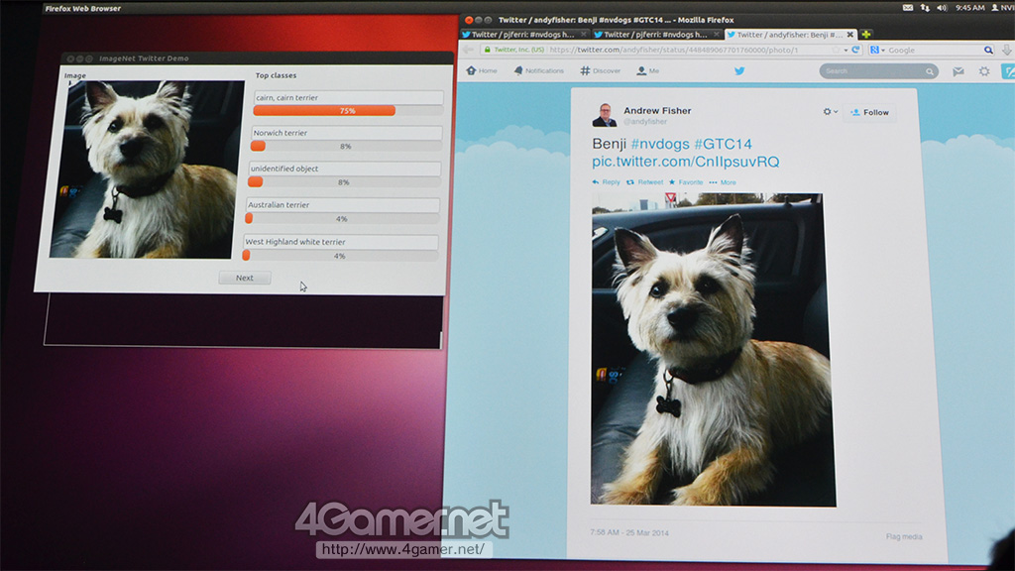Screen dimensions: 1015x571
Task: Favorite the Benji tweet
Action: 686,182
